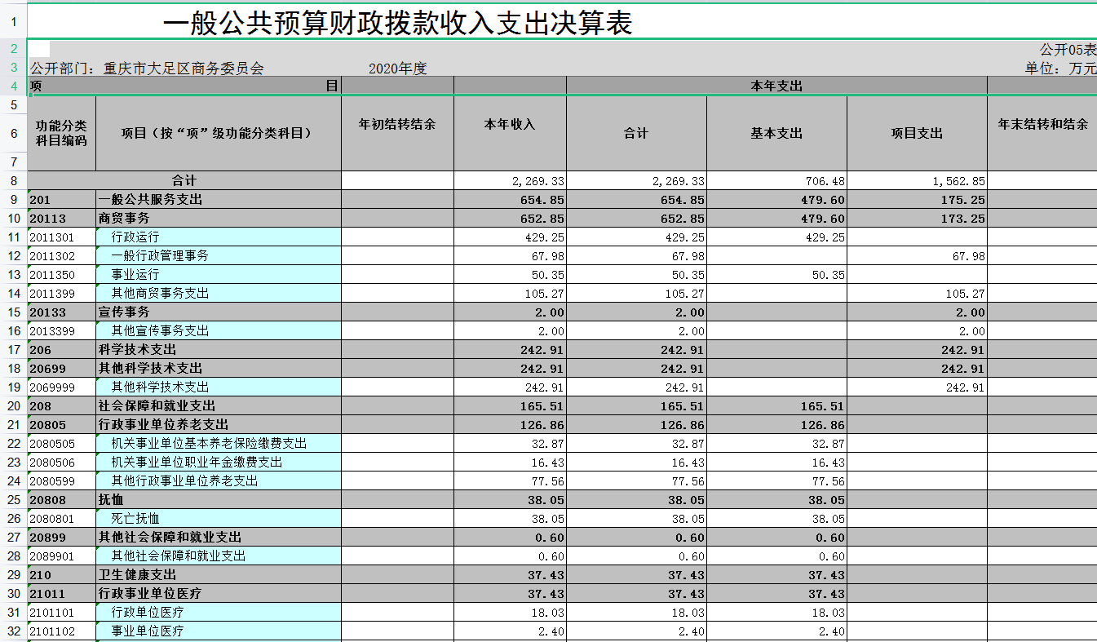Viewport: 1097px width, 642px height.
Task: Click row header 29
Action: pyautogui.click(x=13, y=574)
